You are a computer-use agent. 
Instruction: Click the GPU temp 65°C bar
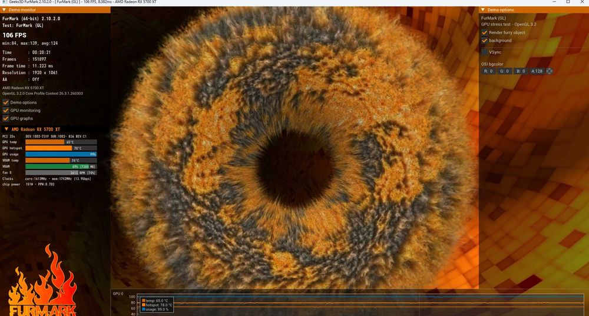pos(61,142)
